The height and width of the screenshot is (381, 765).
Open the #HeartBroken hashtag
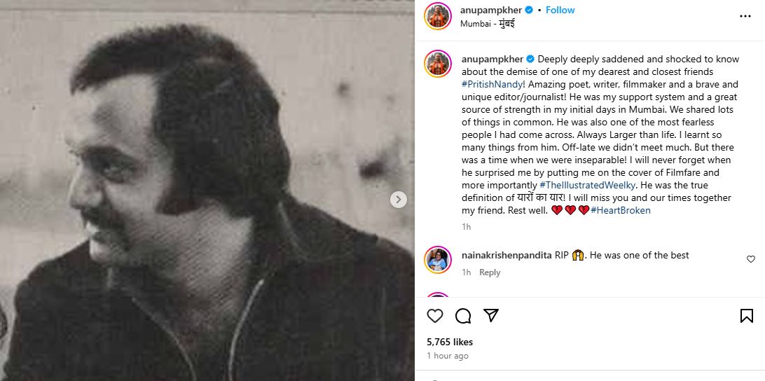click(x=621, y=210)
